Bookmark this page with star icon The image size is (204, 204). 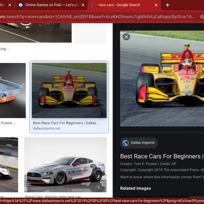point(202,17)
